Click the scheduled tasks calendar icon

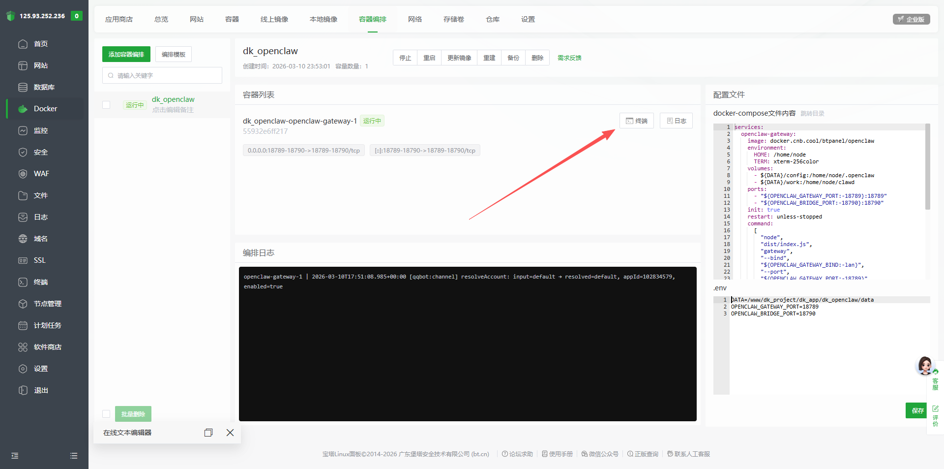[23, 325]
